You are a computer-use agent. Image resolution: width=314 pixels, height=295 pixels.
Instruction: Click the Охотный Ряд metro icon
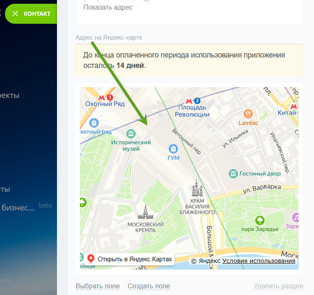(x=101, y=98)
